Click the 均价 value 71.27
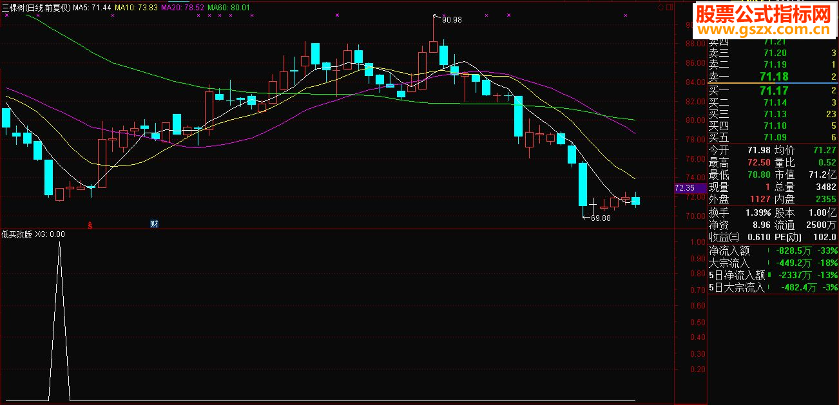The width and height of the screenshot is (839, 405). tap(824, 151)
